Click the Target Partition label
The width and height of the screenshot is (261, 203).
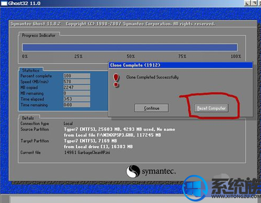35,141
